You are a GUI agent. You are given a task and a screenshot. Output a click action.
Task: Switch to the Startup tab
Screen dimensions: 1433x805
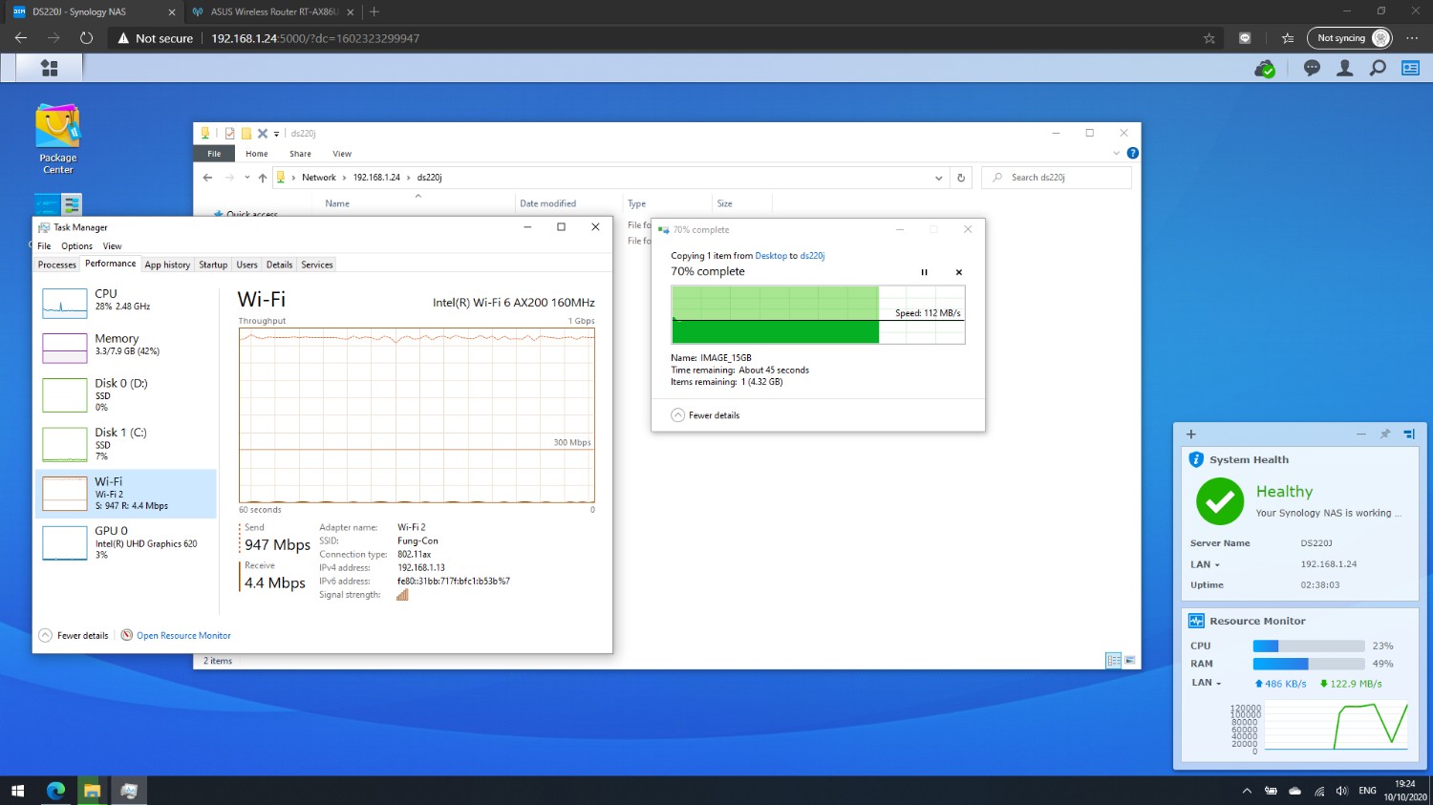(x=213, y=265)
